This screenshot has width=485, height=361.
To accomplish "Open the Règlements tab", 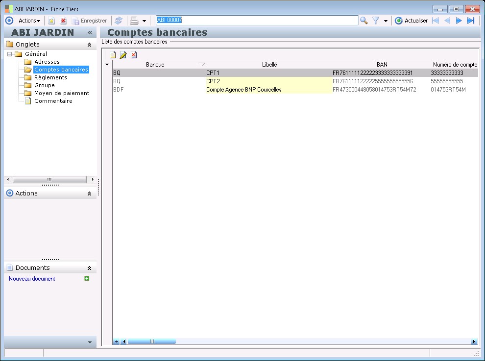I will [x=50, y=77].
